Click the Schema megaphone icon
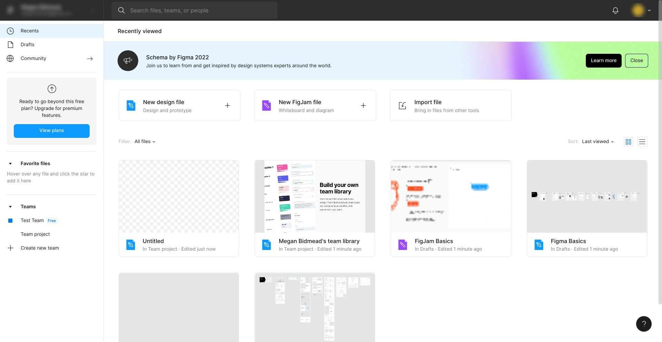The width and height of the screenshot is (662, 342). click(128, 61)
